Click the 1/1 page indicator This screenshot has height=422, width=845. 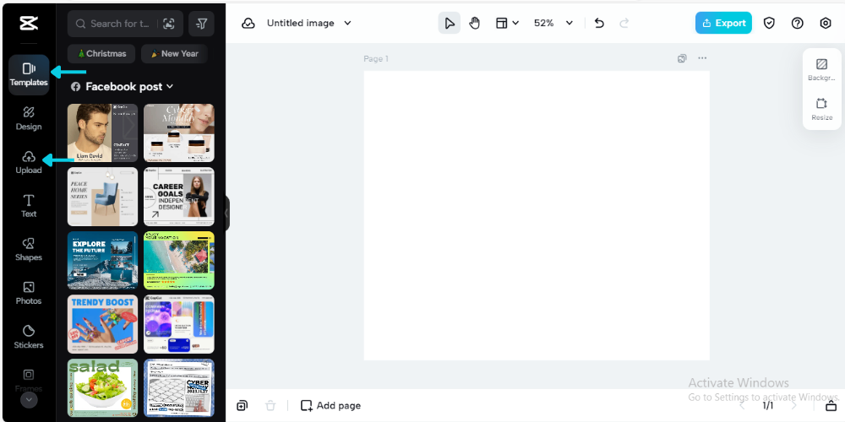(x=768, y=405)
